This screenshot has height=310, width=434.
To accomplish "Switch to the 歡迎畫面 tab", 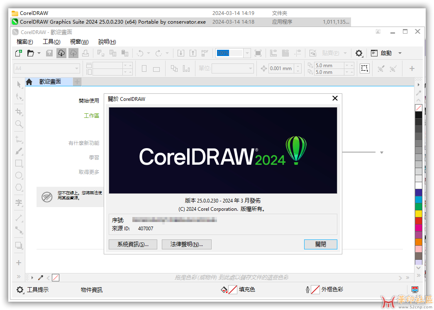I will coord(50,82).
